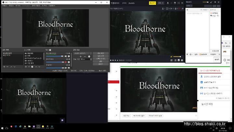234x132 pixels.
Task: Click the Studio Mode button in OBS controls
Action: (x=101, y=59)
